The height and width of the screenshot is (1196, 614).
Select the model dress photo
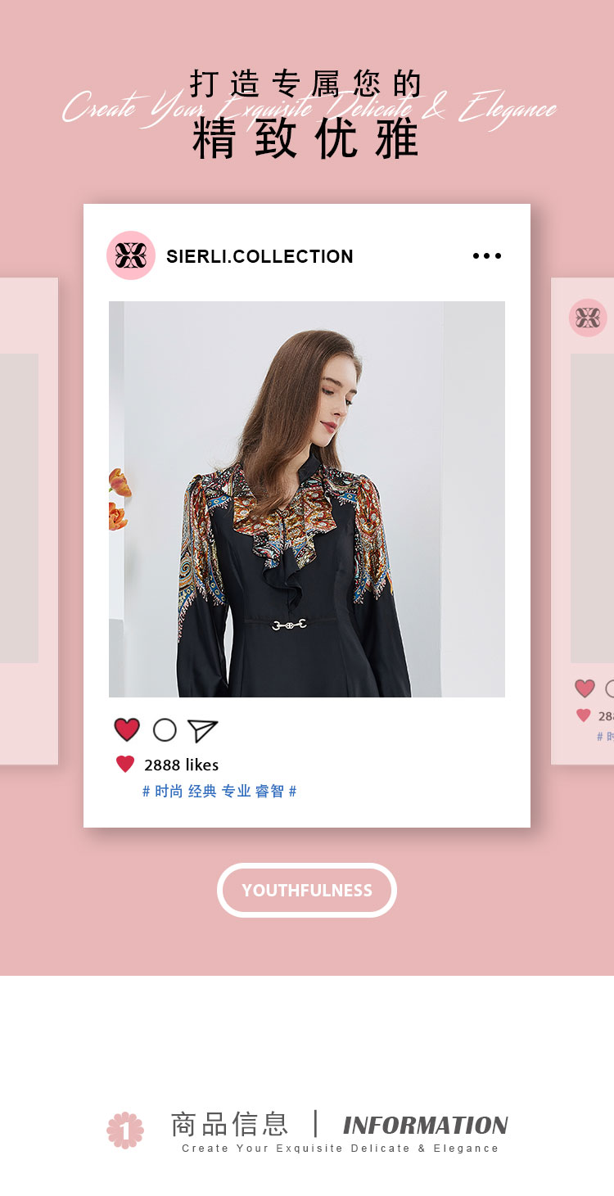point(307,499)
